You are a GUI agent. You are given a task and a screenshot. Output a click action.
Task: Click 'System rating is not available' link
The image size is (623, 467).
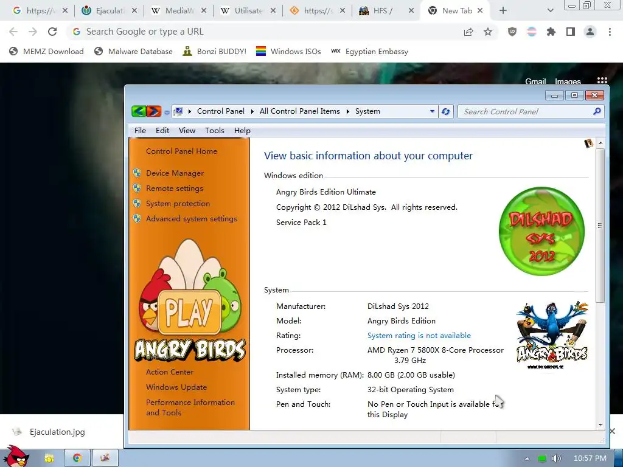point(419,336)
